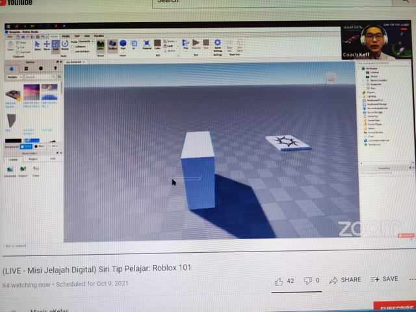Viewport: 416px width, 312px height.
Task: Click the Toolbox search field
Action: tap(43, 77)
